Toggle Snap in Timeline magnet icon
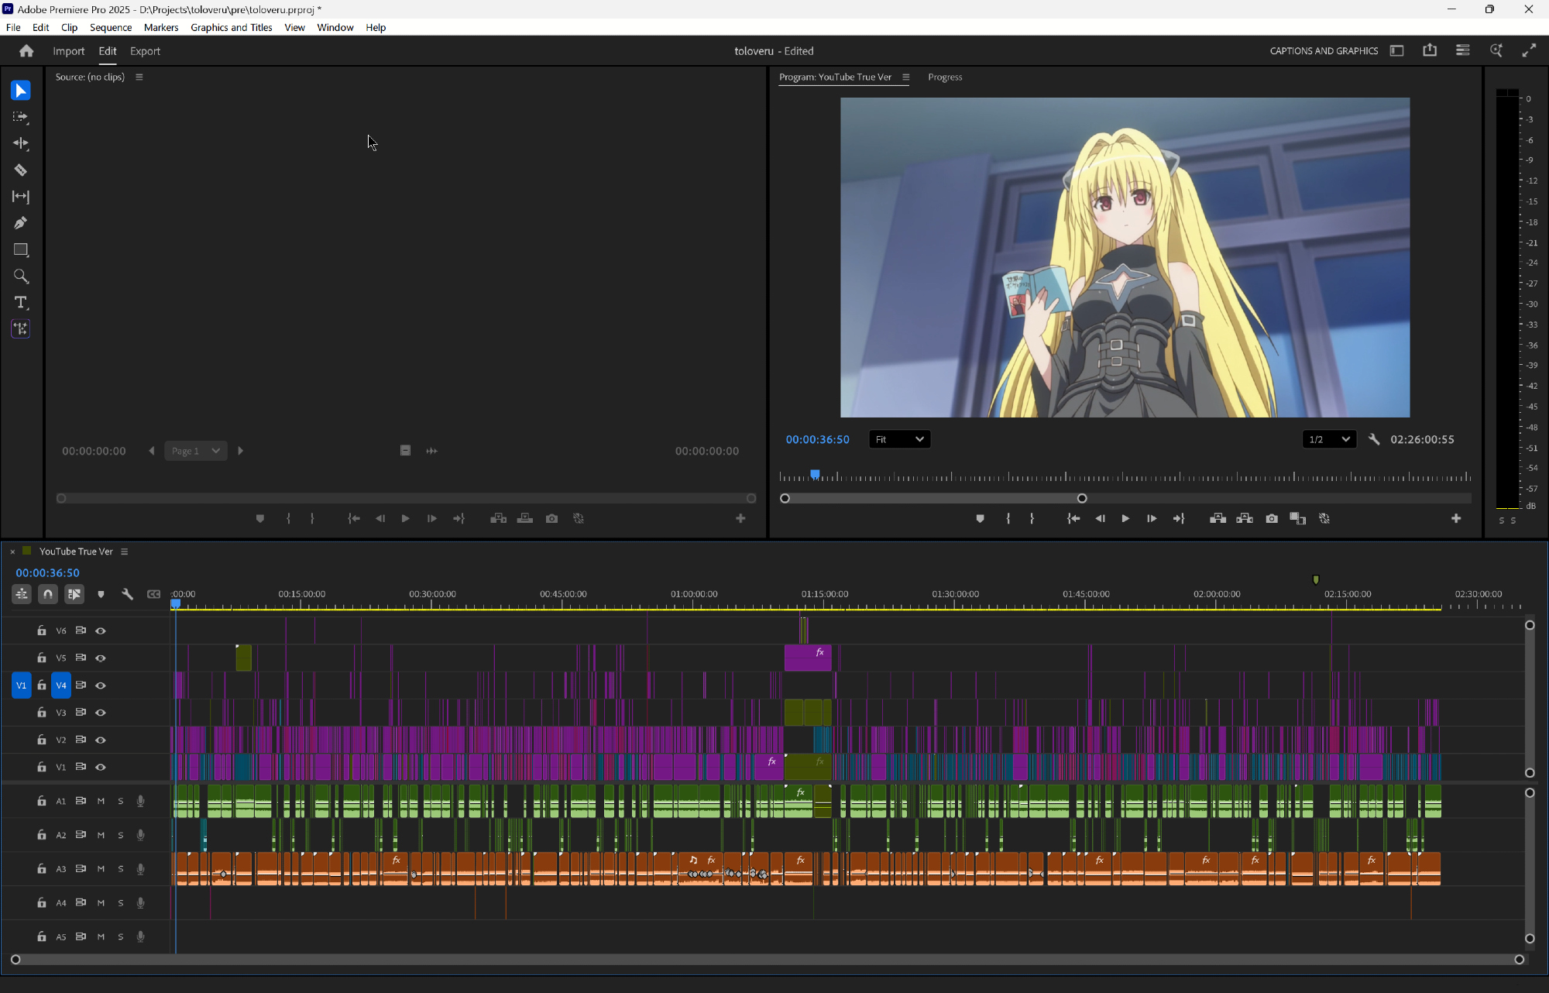This screenshot has width=1549, height=993. tap(48, 594)
